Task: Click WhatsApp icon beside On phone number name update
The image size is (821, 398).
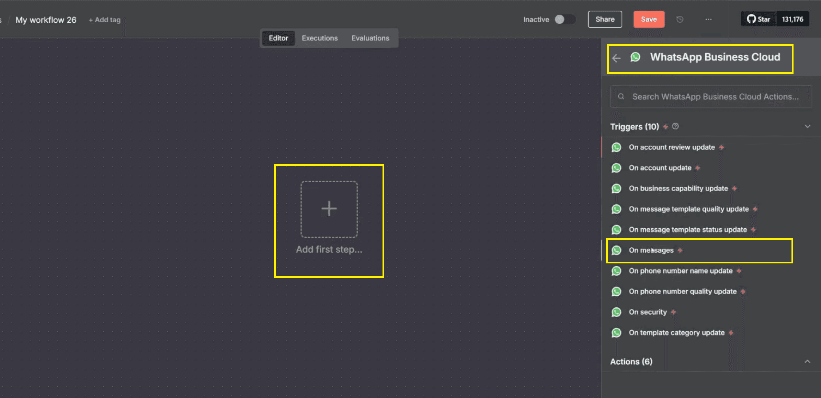Action: [616, 271]
